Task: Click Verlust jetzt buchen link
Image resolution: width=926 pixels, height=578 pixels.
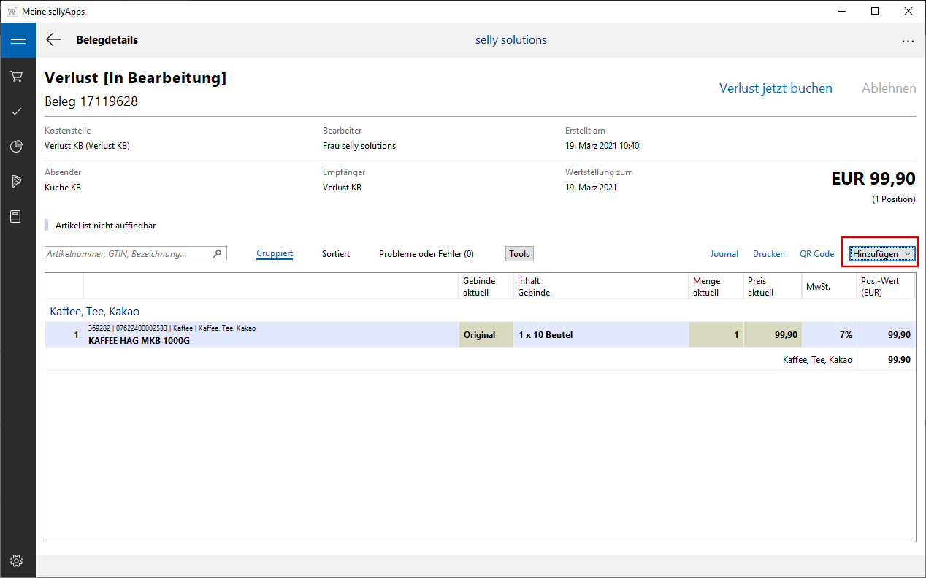Action: (x=776, y=88)
